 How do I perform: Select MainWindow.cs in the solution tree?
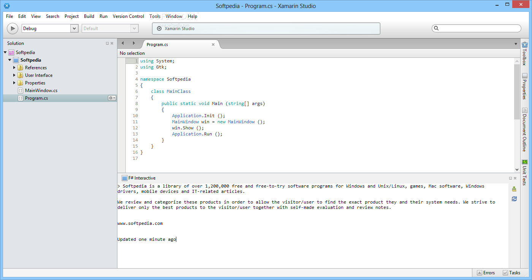(x=41, y=91)
